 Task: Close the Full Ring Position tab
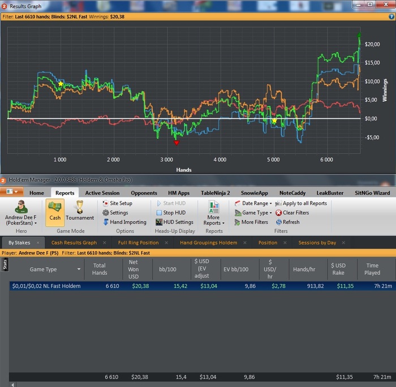pyautogui.click(x=166, y=243)
